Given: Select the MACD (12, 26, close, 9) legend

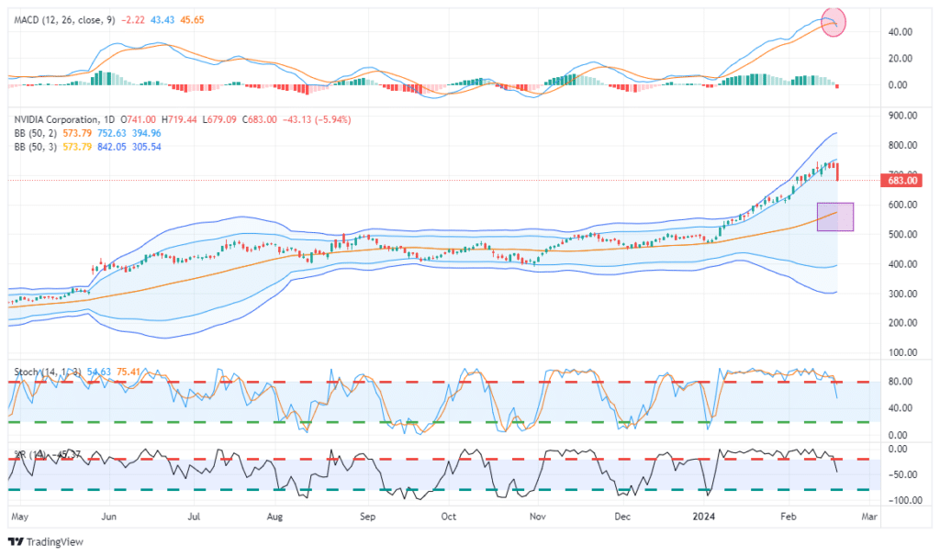Looking at the screenshot, I should point(64,20).
